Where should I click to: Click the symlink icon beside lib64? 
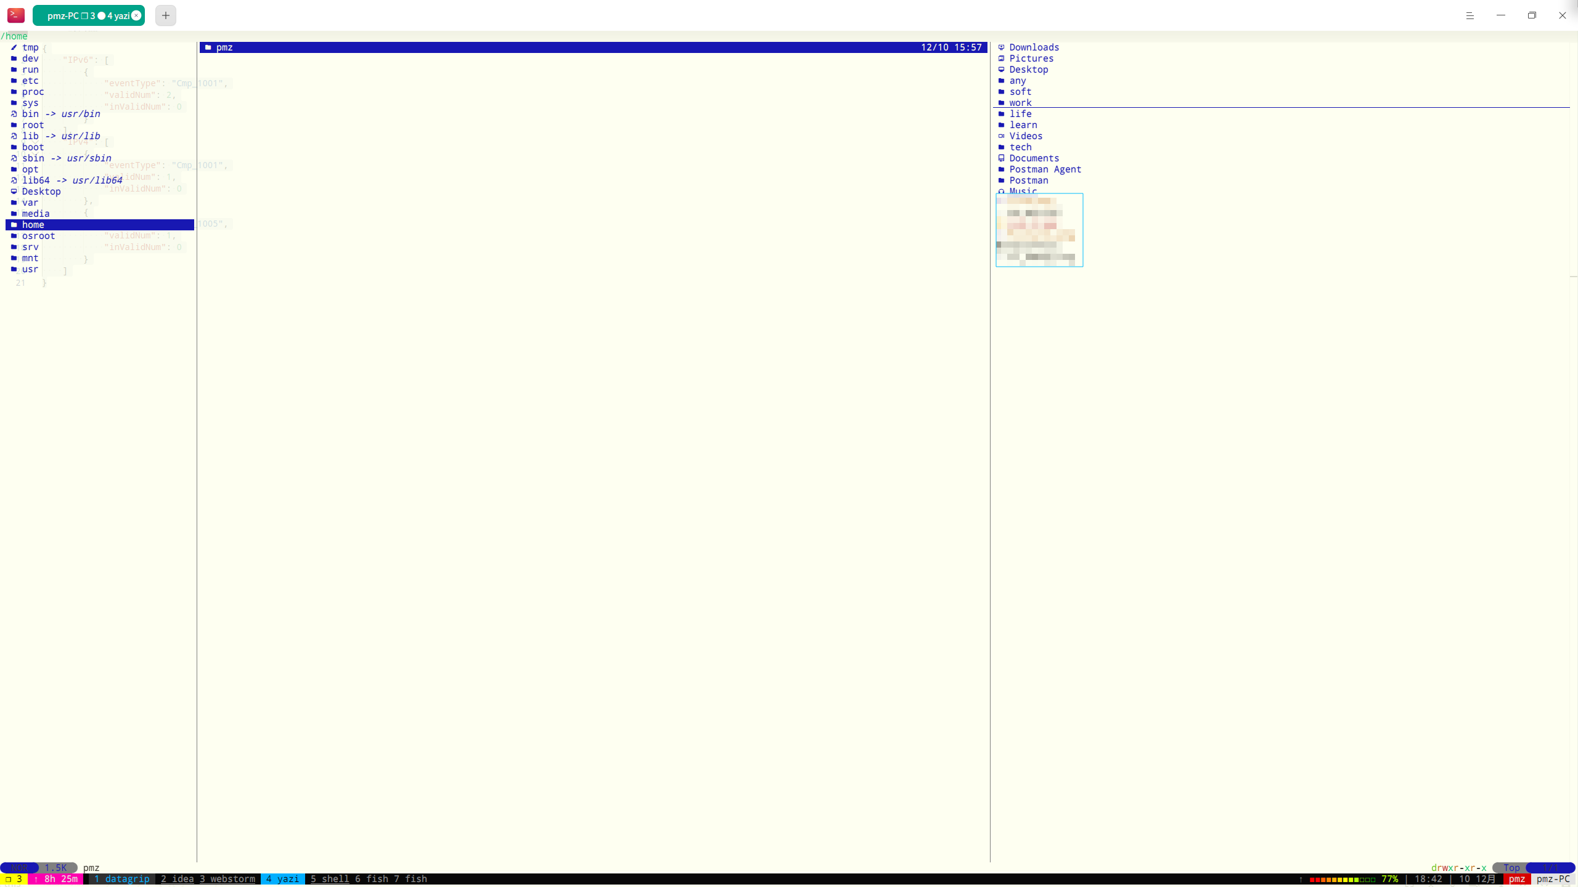click(x=14, y=180)
